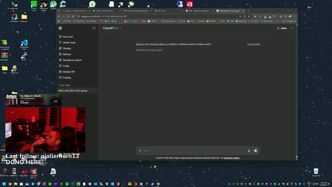Image resolution: width=332 pixels, height=187 pixels.
Task: Switch to AMP Application Management tab
Action: 199,11
